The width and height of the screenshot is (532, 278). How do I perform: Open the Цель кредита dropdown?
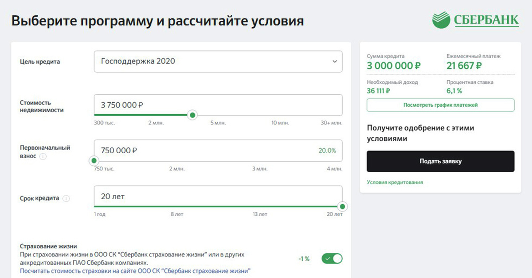pyautogui.click(x=218, y=62)
